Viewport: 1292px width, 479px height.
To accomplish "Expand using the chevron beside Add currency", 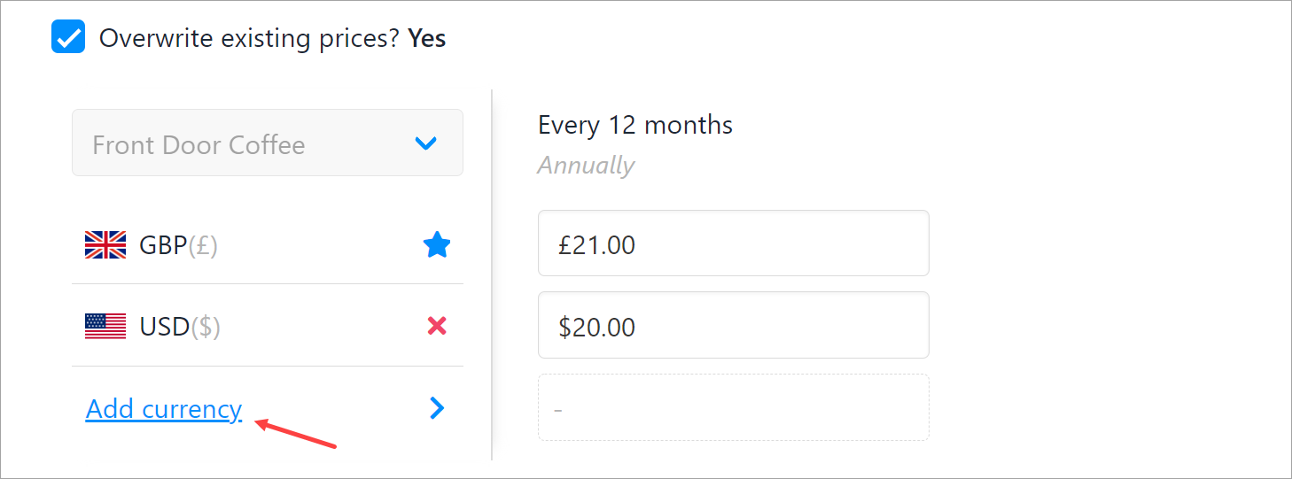I will point(437,408).
